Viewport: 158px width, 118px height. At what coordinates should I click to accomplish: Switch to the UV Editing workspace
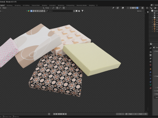click(x=26, y=5)
